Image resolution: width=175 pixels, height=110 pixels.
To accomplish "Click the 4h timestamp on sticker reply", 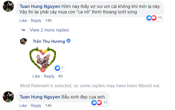I will click(61, 76).
